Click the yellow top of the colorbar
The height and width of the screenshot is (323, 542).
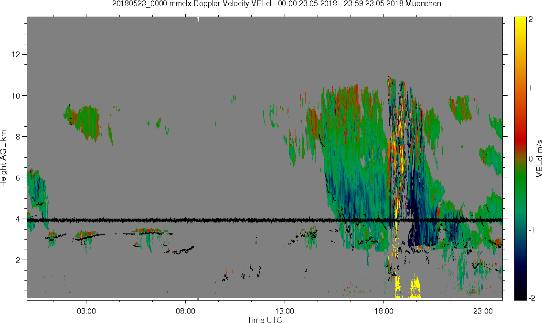point(521,22)
